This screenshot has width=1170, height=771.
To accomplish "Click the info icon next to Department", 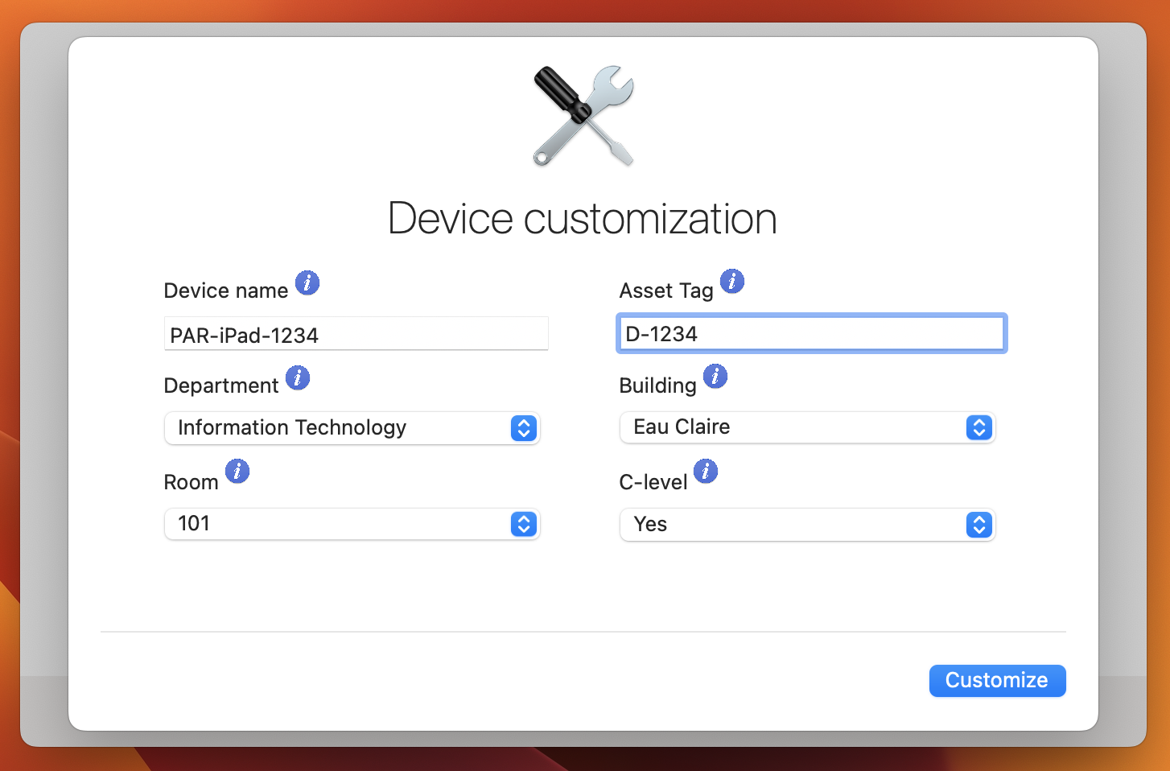I will [298, 377].
